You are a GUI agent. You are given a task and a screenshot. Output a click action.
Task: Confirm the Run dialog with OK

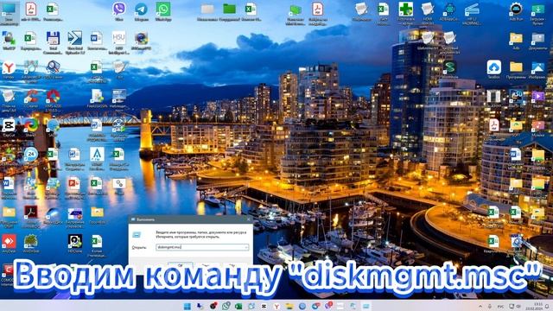point(181,265)
